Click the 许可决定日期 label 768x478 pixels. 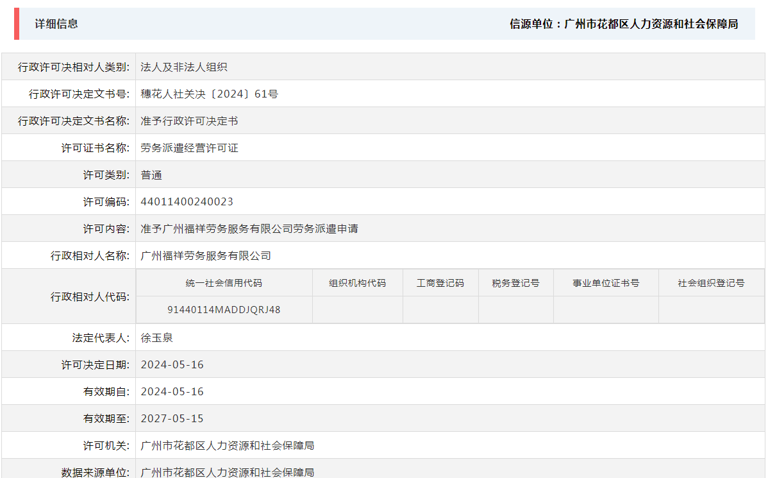coord(95,365)
